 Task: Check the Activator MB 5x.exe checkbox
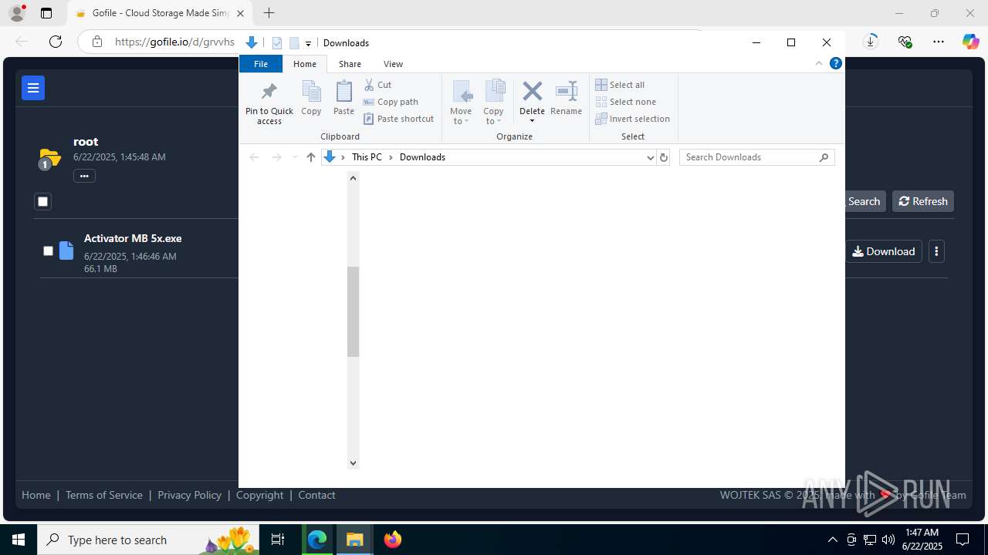[48, 251]
